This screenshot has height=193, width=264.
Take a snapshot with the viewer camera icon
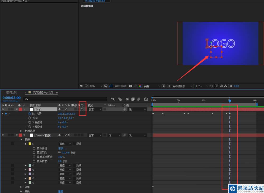click(x=130, y=86)
